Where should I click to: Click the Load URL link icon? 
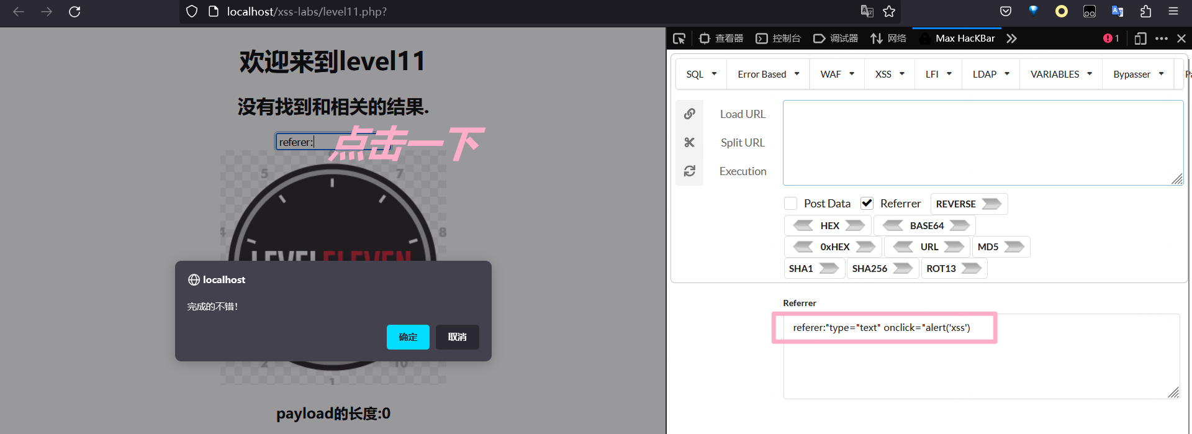689,114
